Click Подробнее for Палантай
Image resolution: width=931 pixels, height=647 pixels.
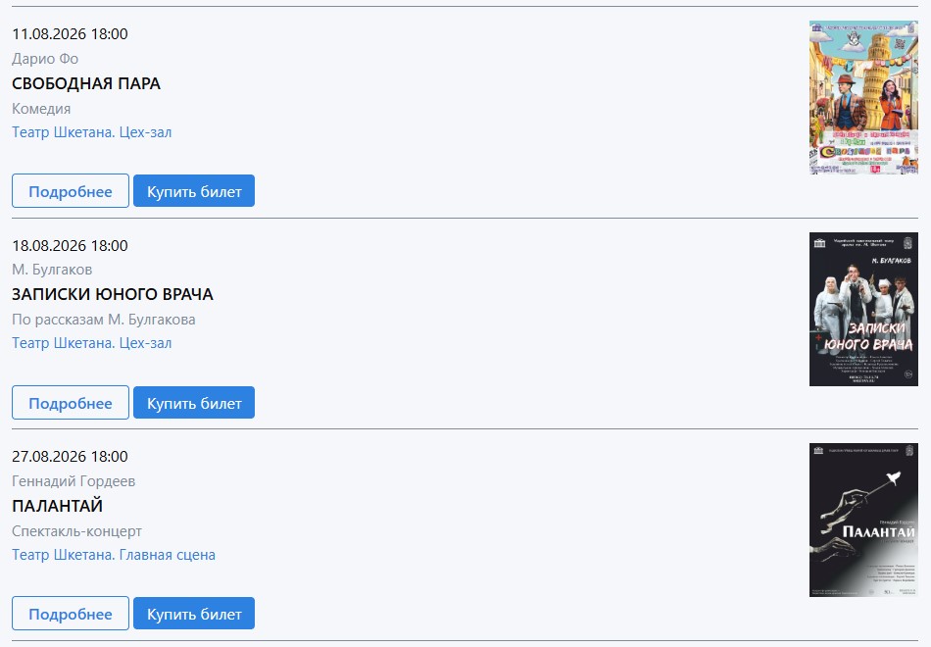click(x=70, y=613)
